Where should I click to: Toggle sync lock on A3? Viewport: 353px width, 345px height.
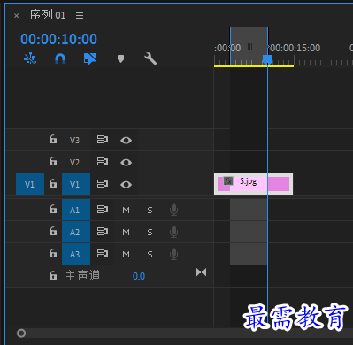click(103, 254)
